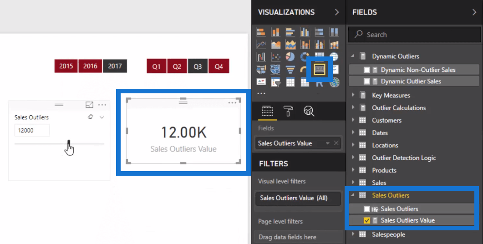483x244 pixels.
Task: Expand the Customers table
Action: point(353,120)
